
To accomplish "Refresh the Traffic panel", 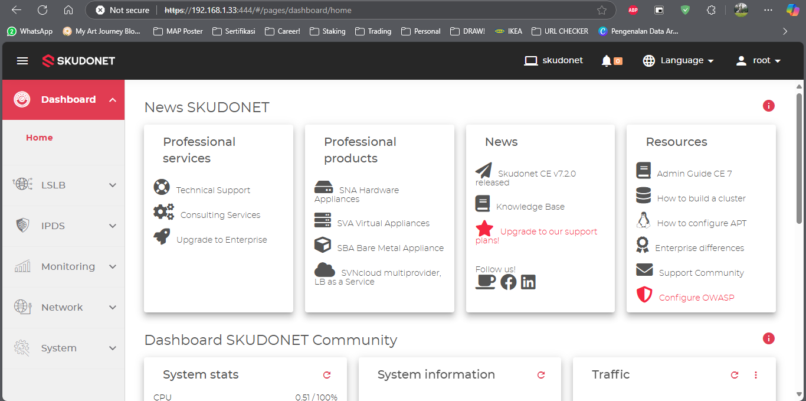I will point(735,375).
